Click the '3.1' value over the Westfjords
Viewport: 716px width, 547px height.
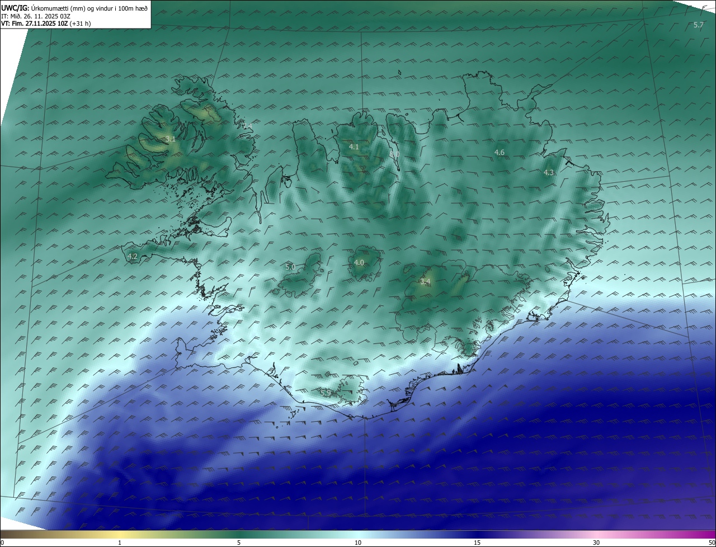tap(171, 139)
